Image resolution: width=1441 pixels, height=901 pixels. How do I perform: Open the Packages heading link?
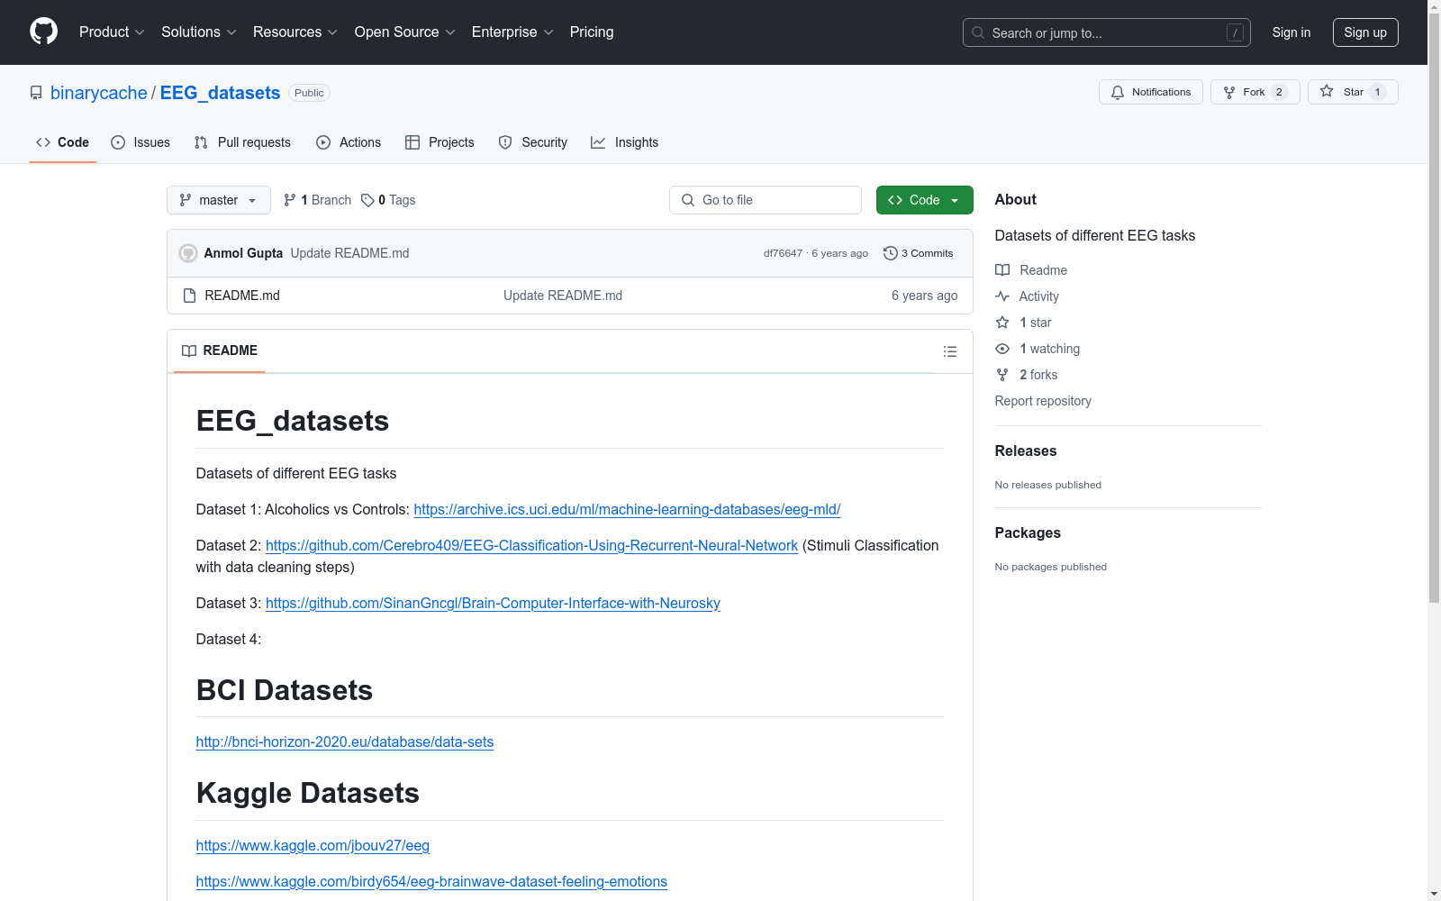coord(1028,532)
